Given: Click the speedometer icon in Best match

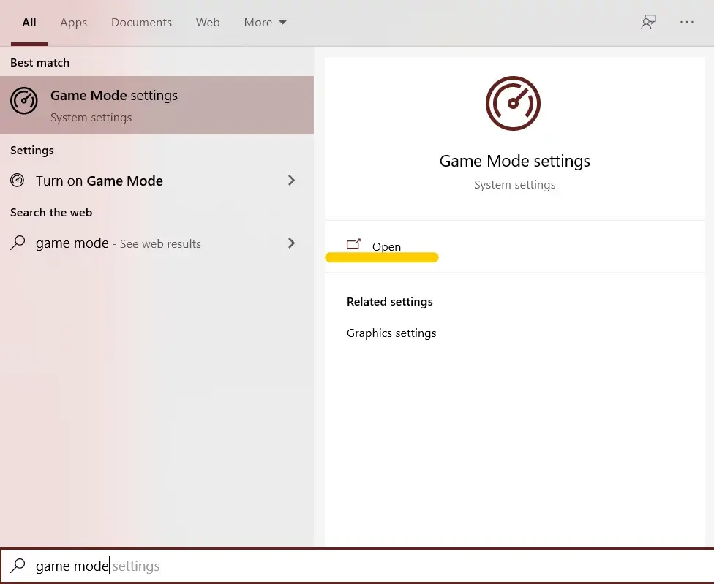Looking at the screenshot, I should tap(23, 101).
